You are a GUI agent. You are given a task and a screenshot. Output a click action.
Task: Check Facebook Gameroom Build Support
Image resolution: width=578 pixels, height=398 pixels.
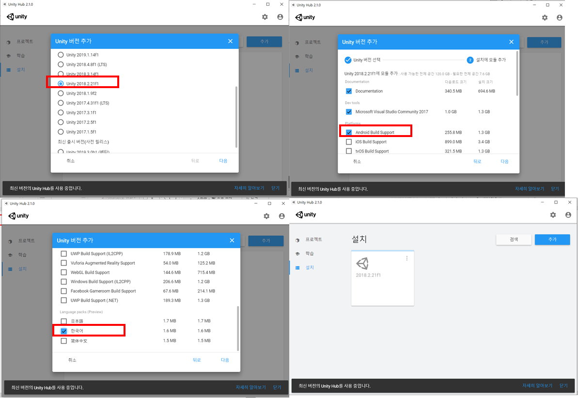64,291
